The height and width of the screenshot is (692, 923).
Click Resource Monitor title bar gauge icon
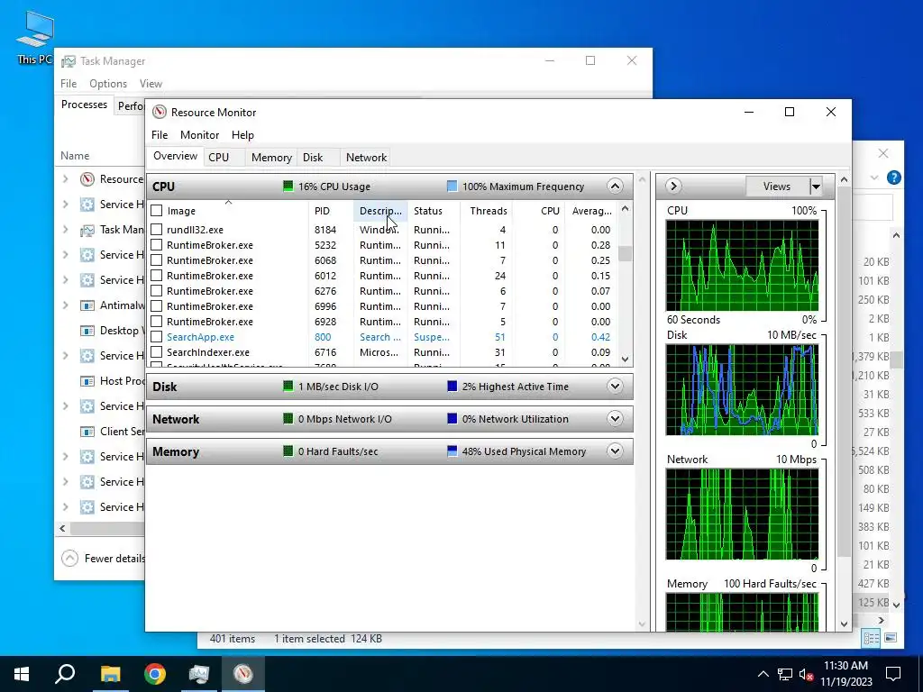(x=159, y=112)
